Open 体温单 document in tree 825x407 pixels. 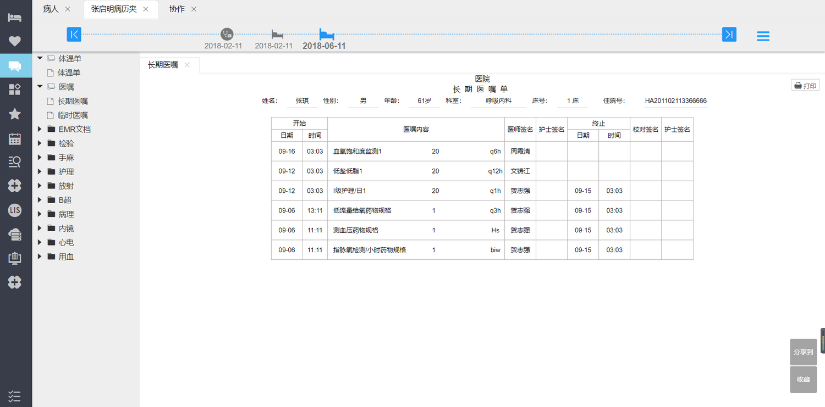point(69,73)
